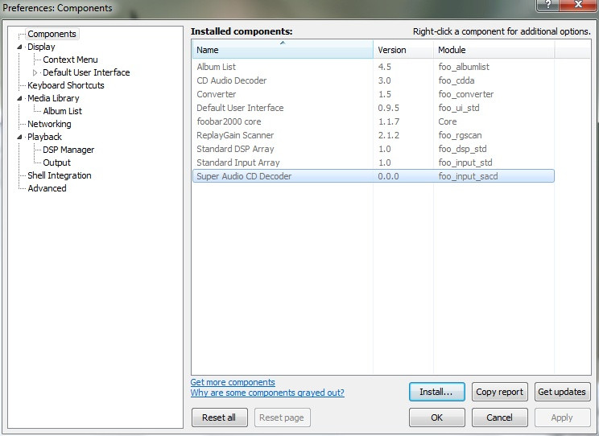This screenshot has width=599, height=436.
Task: Select the Standard Input Array component
Action: click(x=374, y=162)
